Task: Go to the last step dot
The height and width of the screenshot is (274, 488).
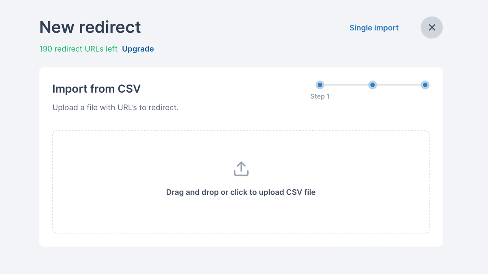Action: click(x=425, y=85)
